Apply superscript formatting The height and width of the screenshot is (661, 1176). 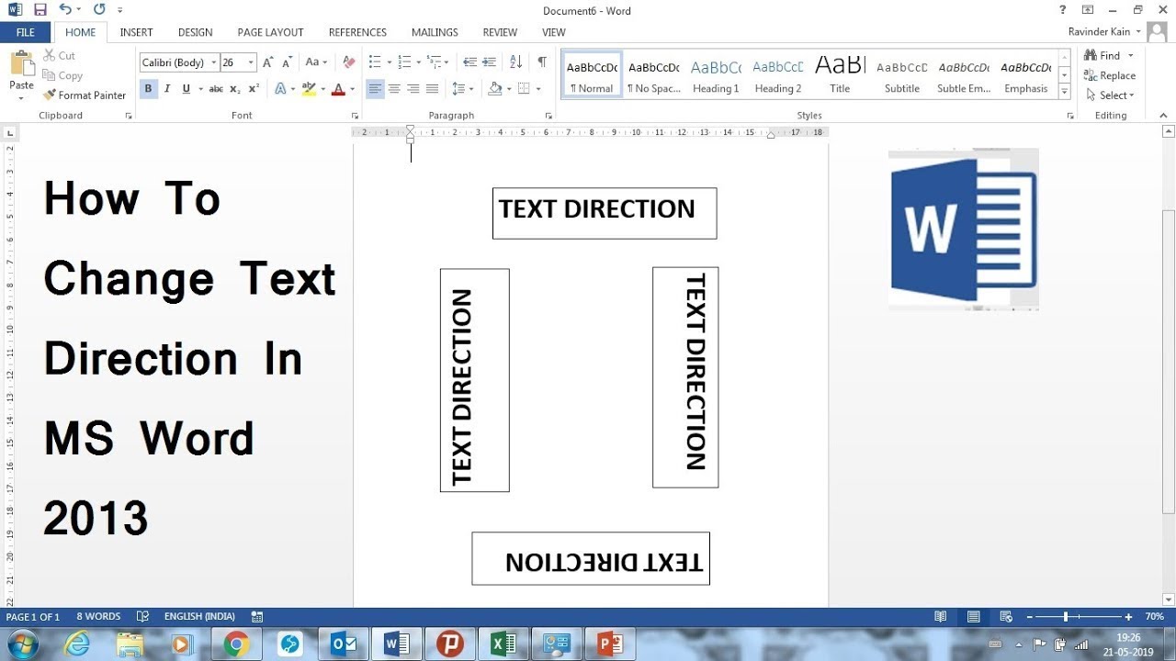254,89
